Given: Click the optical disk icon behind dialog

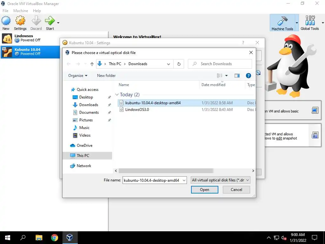Looking at the screenshot, I should point(258,73).
